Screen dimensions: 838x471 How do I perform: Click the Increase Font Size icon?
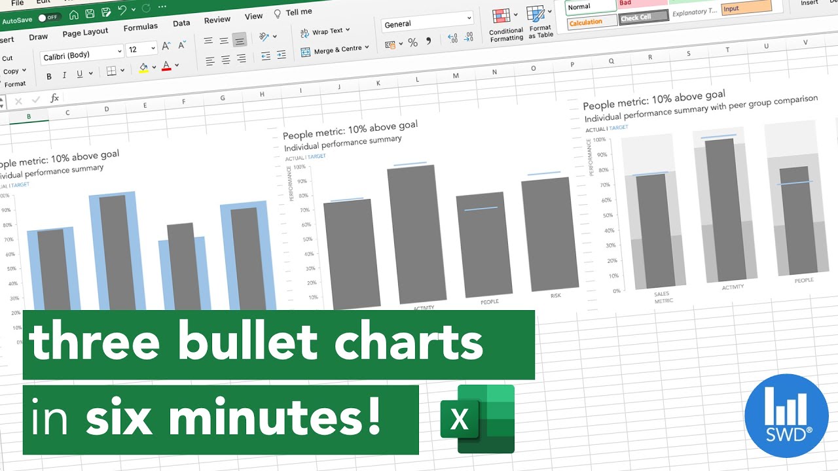click(x=166, y=46)
